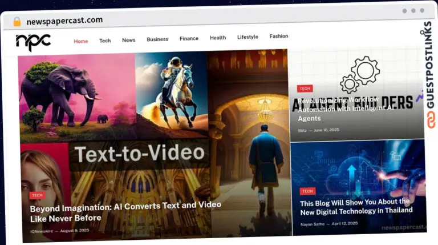Open 'Beyond Imagination: AI Converts Text' headline
Image resolution: width=438 pixels, height=245 pixels.
[125, 212]
